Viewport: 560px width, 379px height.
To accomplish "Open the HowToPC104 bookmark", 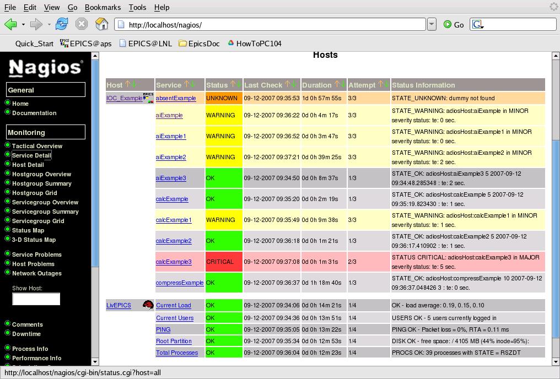I will coord(255,44).
